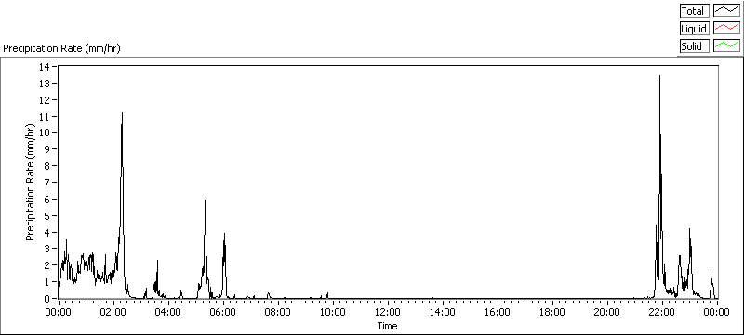744x335 pixels.
Task: Select the 08:00 time tick label
Action: [277, 313]
